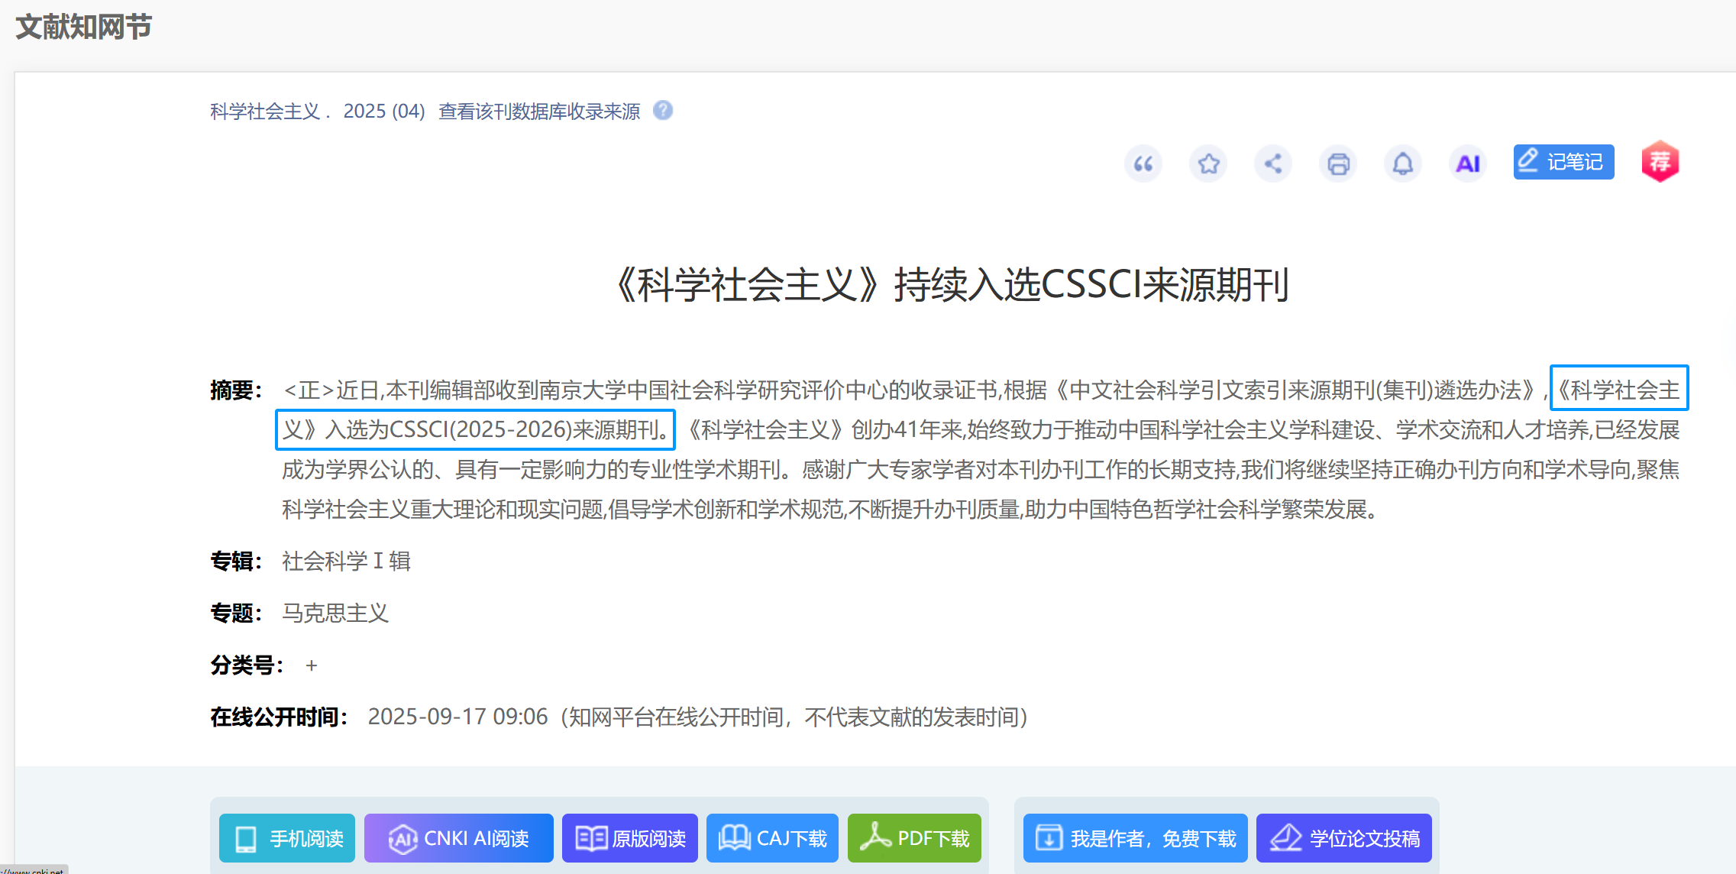Open the share icon
Viewport: 1736px width, 874px height.
coord(1273,163)
